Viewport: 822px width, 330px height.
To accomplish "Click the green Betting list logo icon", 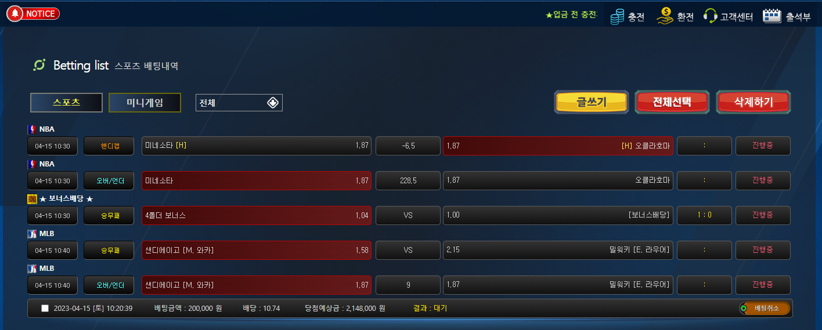I will click(x=39, y=65).
